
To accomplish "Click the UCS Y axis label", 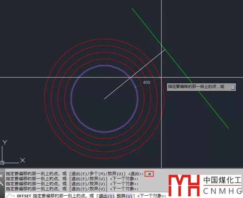I will click(x=5, y=143).
